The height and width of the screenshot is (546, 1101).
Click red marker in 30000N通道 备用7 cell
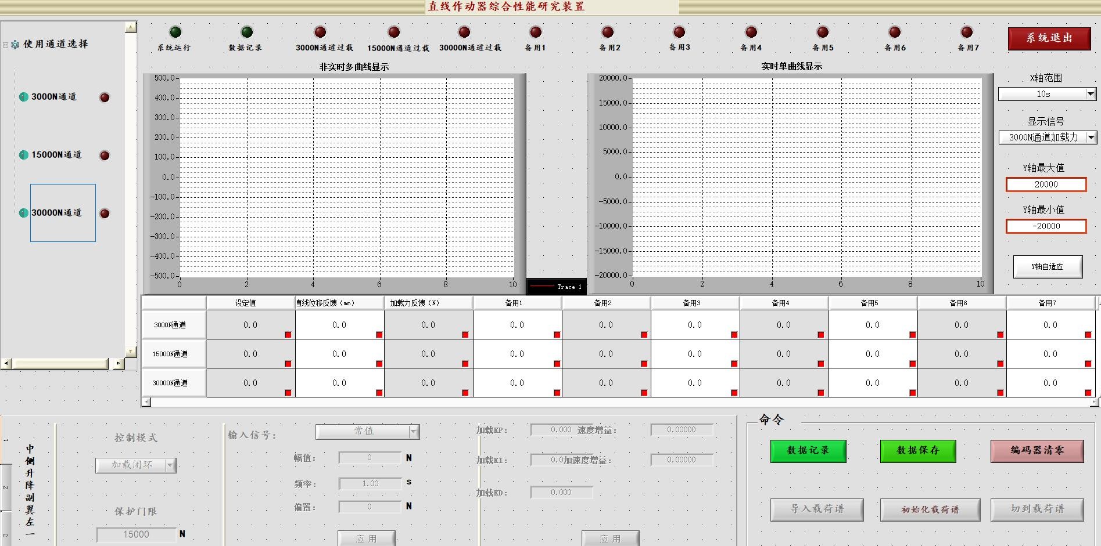click(1088, 393)
